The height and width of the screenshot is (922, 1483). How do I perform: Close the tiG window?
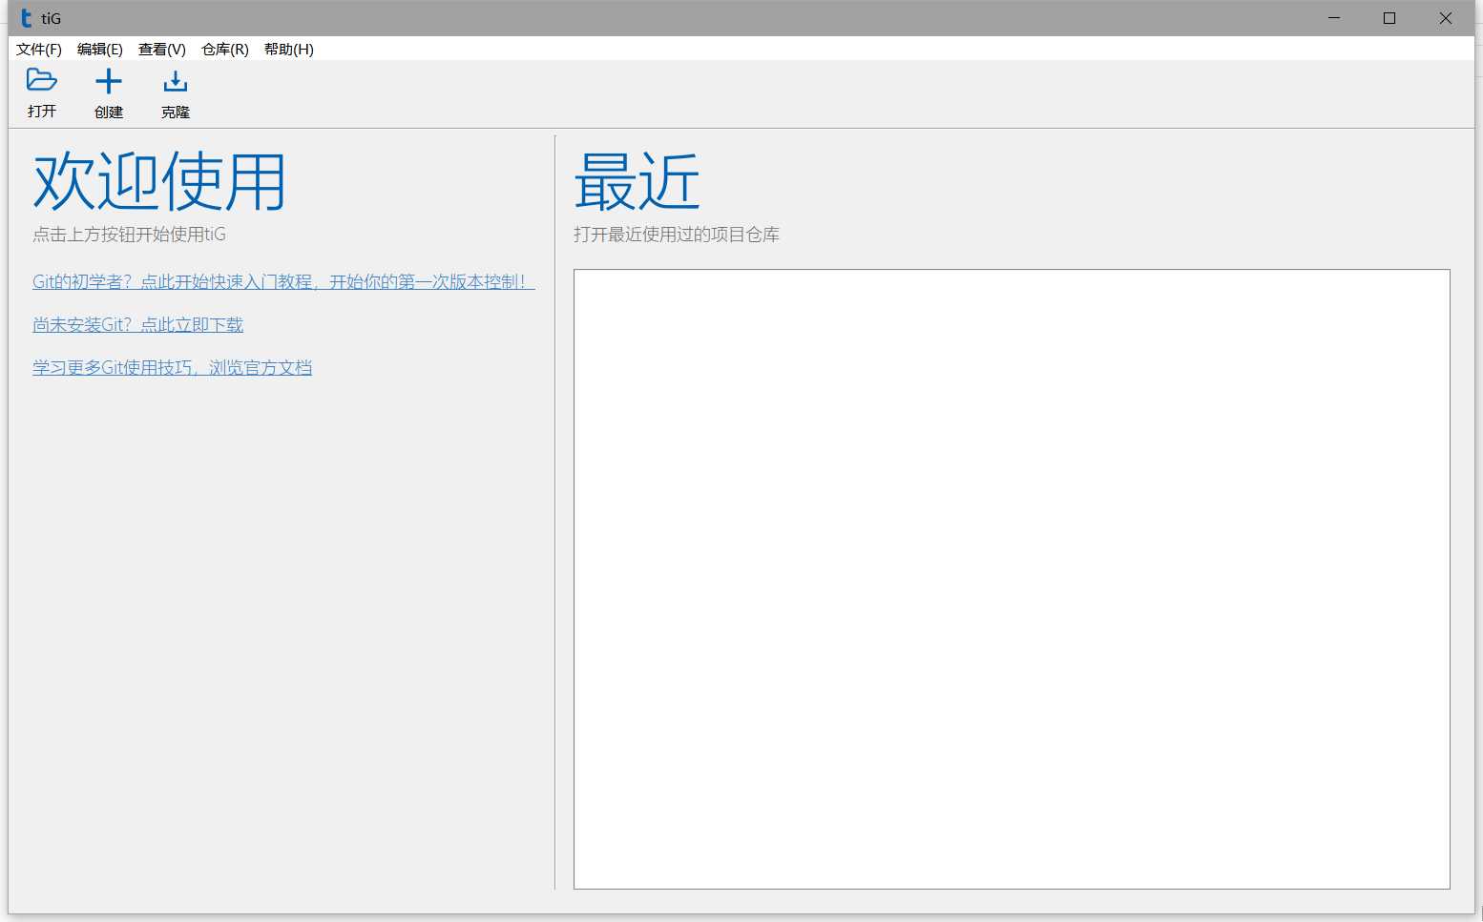click(x=1446, y=18)
